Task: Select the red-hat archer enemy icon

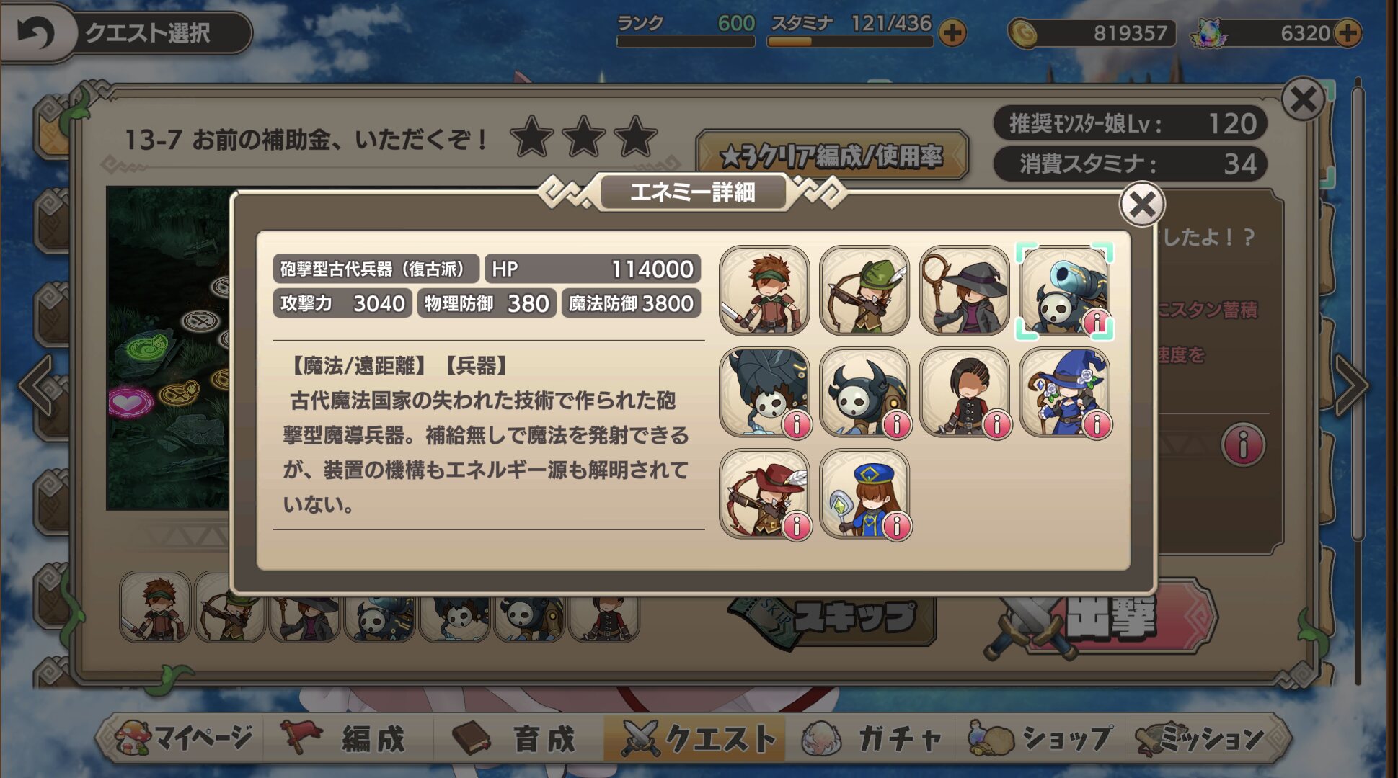Action: coord(764,494)
